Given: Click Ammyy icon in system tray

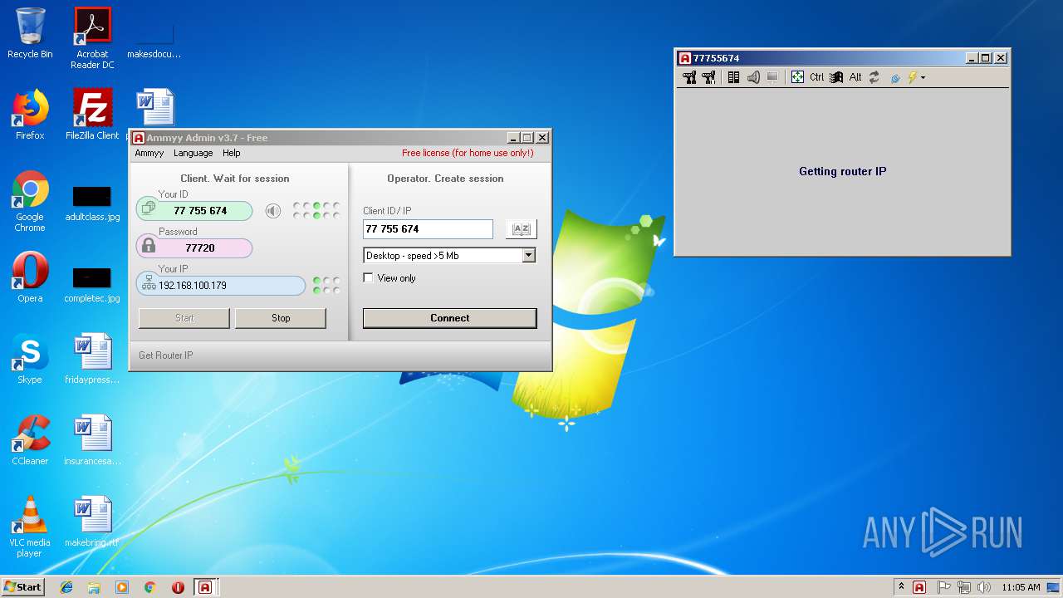Looking at the screenshot, I should pos(919,587).
